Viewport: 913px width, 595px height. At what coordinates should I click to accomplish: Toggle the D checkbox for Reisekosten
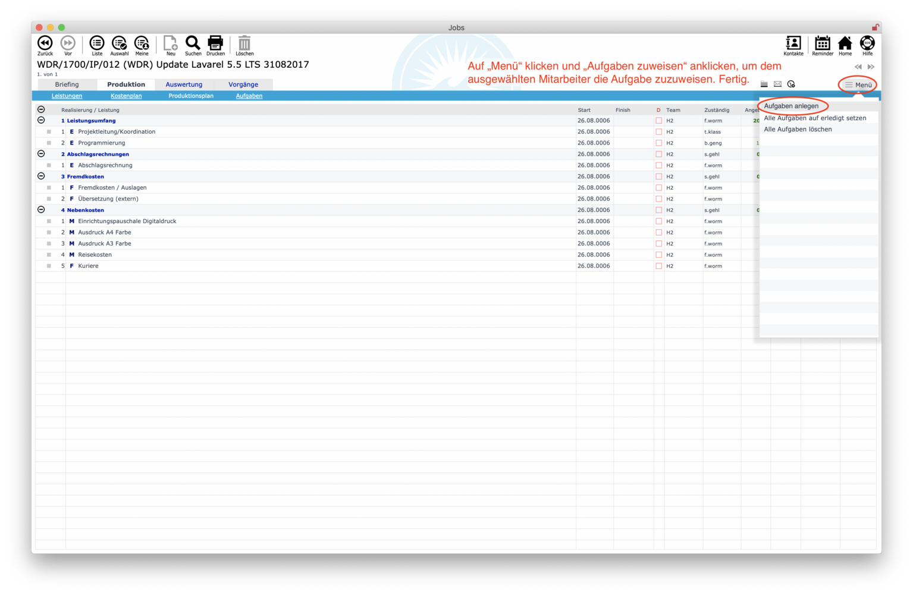tap(658, 255)
